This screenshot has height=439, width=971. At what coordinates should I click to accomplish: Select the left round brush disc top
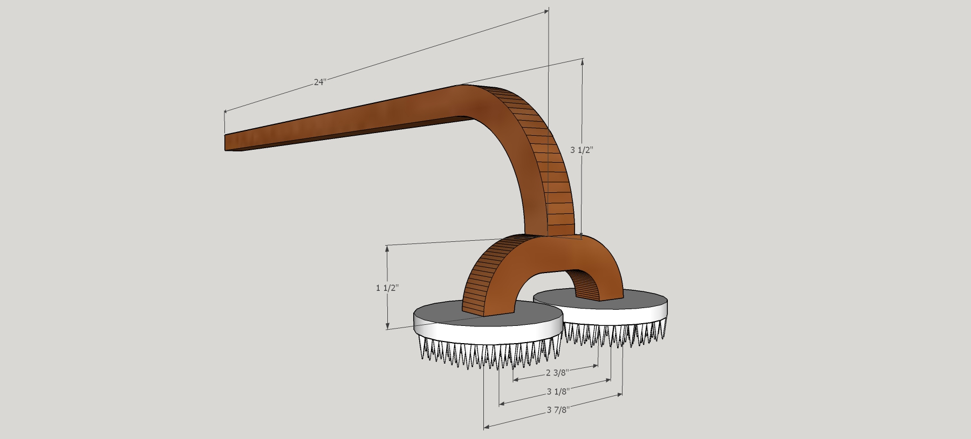[442, 313]
